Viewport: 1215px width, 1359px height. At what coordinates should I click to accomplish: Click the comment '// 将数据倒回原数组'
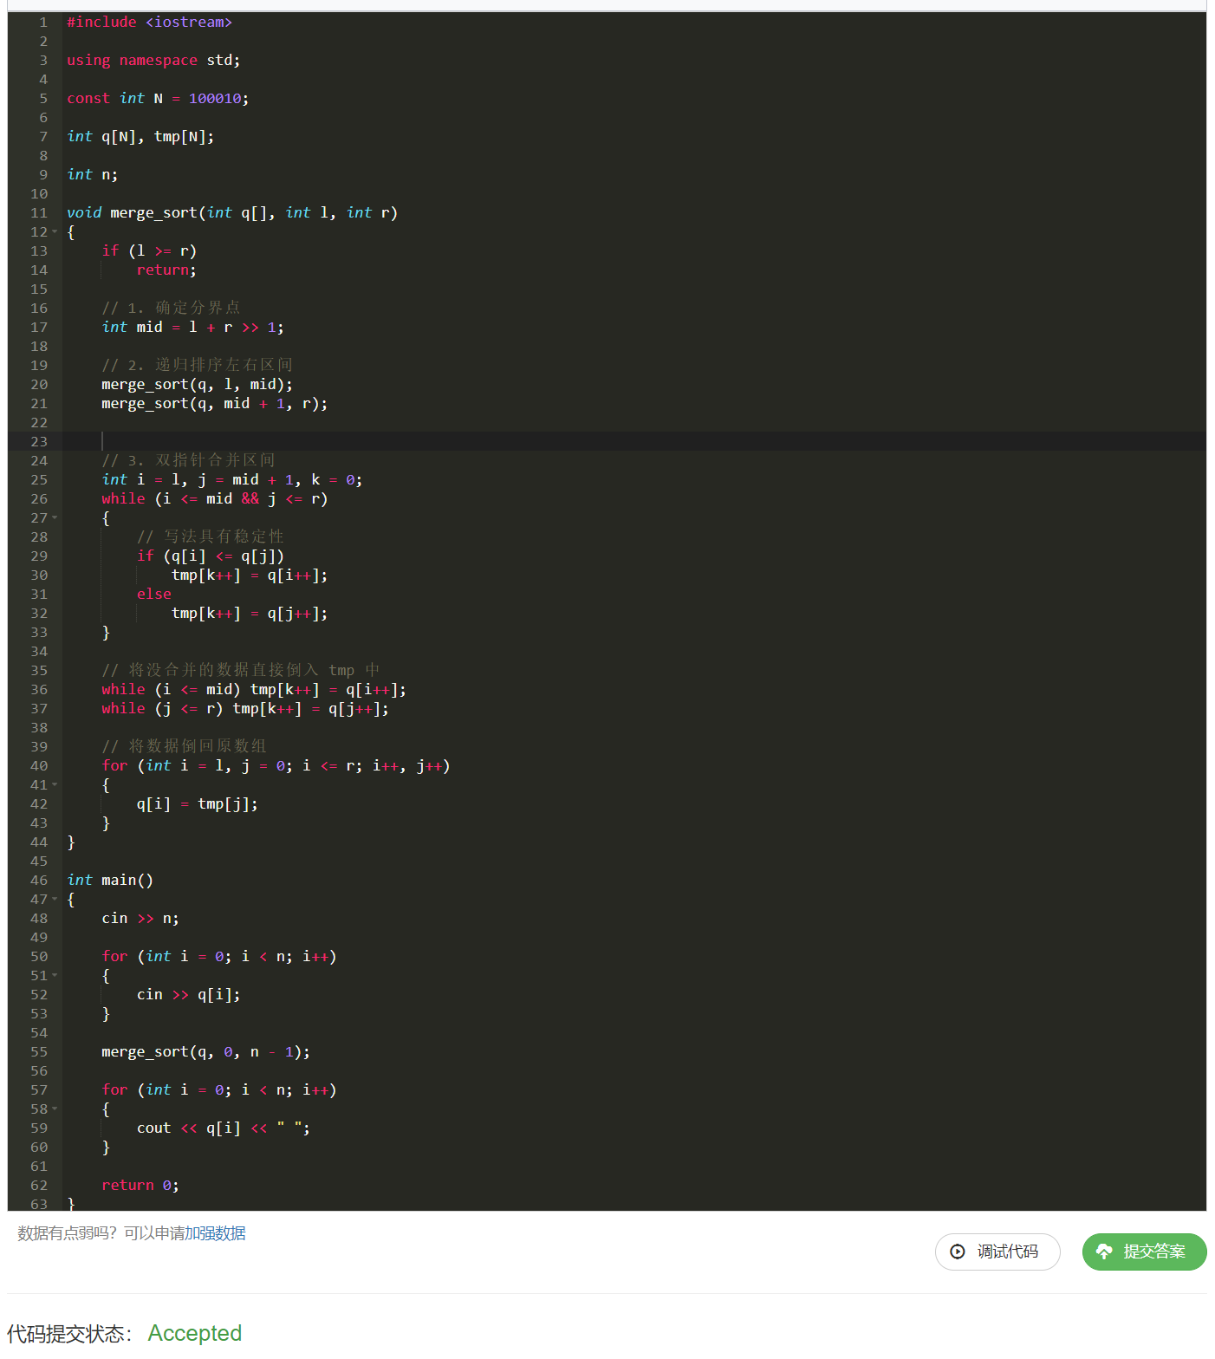click(184, 746)
